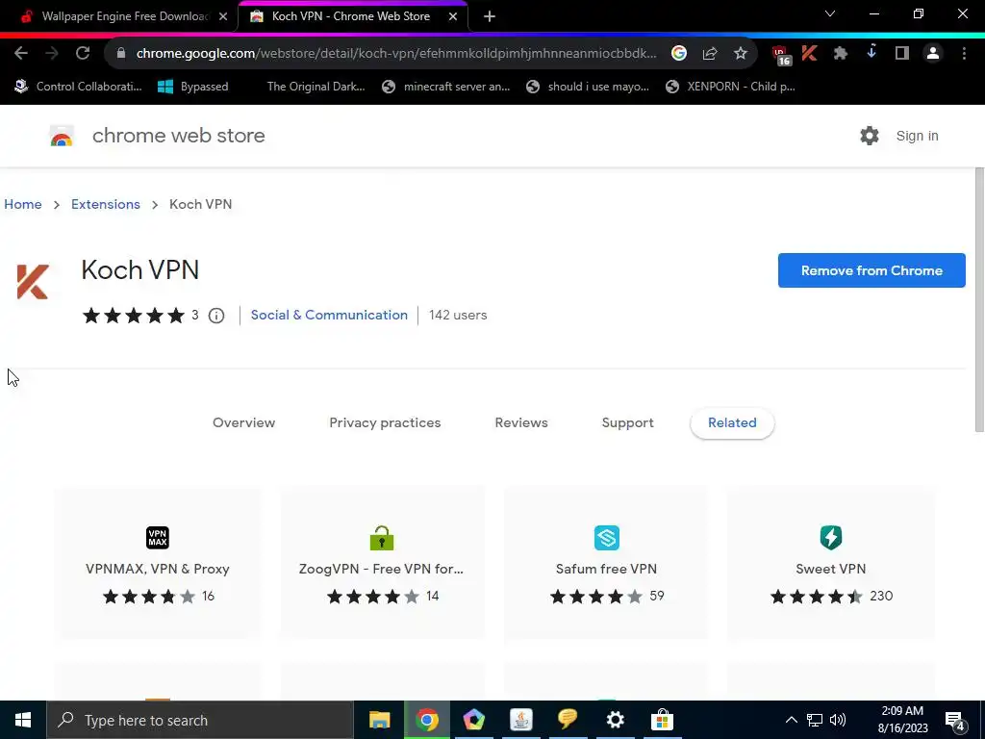Open the Chrome profile avatar icon
This screenshot has height=739, width=985.
[933, 54]
